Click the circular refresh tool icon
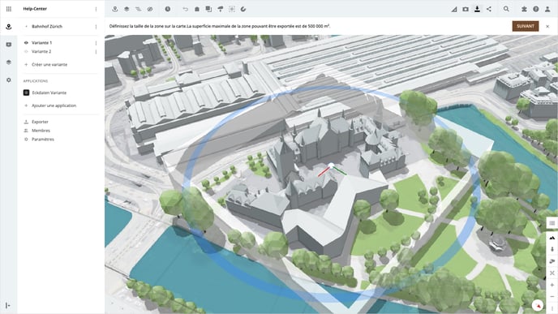The image size is (558, 314). (243, 9)
